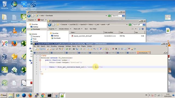This screenshot has width=175, height=98.
Task: Click inside the Search pdf field
Action: (x=137, y=24)
